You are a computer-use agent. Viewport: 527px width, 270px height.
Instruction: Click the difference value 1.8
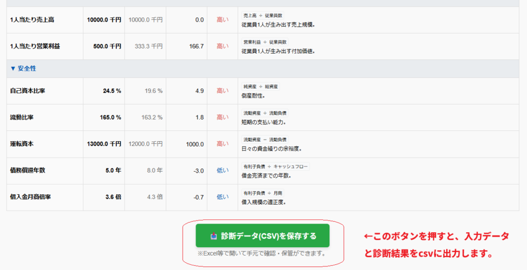click(200, 117)
